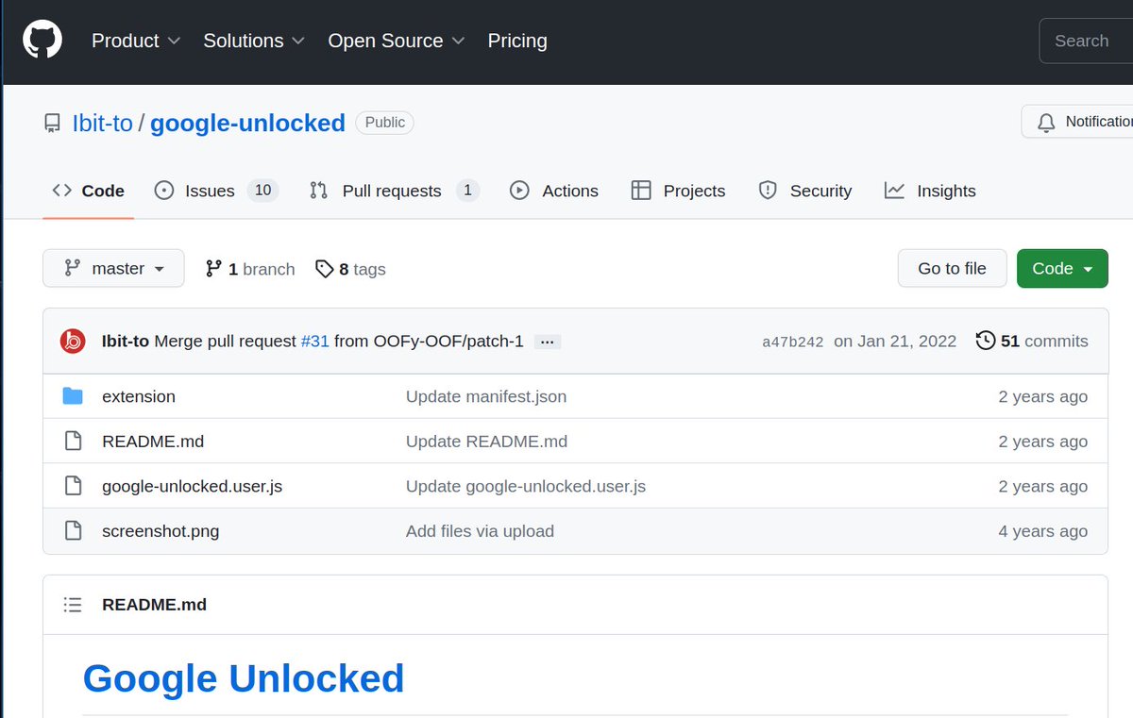Open commit hash a47b242
1133x718 pixels.
[793, 342]
